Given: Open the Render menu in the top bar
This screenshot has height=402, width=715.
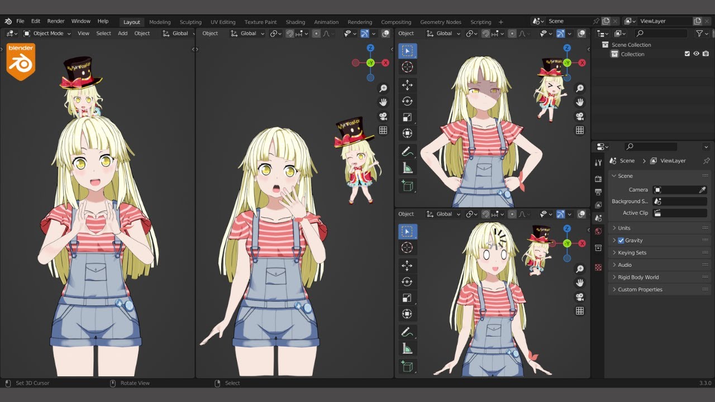Looking at the screenshot, I should [55, 21].
